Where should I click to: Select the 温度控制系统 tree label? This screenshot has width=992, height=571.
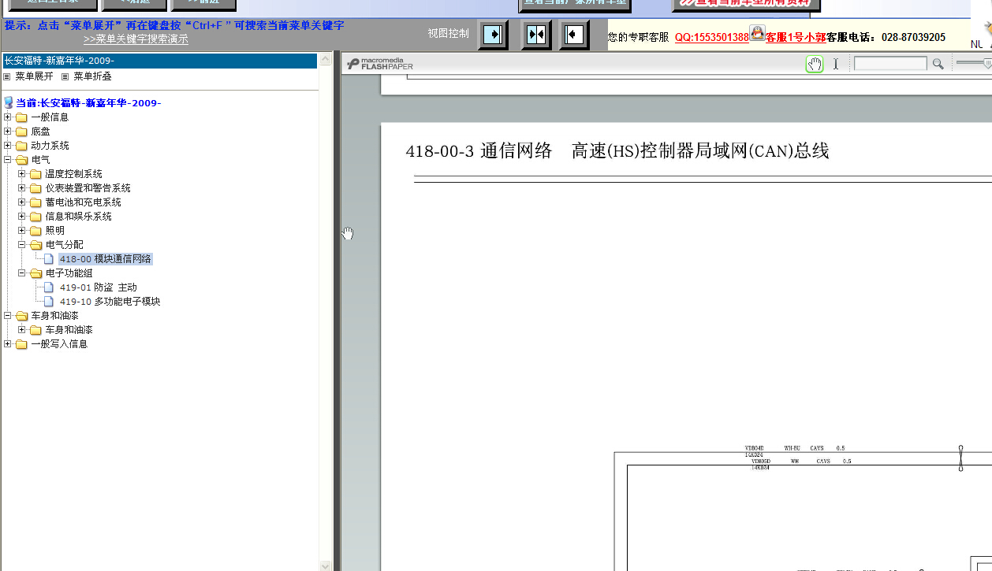coord(73,174)
